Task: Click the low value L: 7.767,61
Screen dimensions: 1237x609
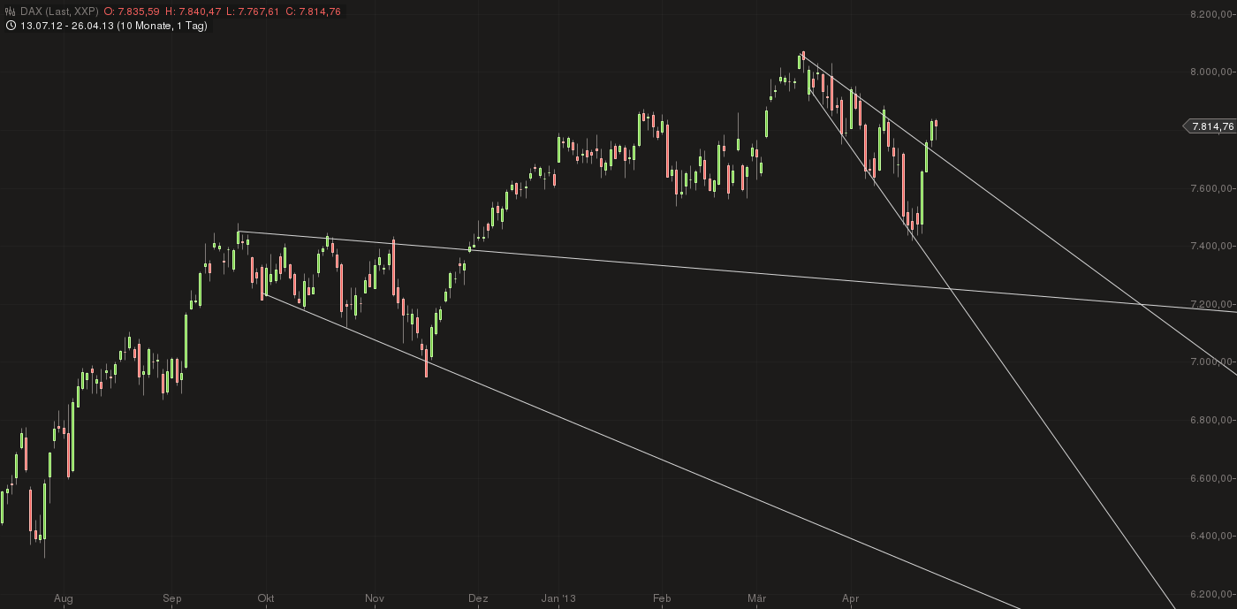Action: [x=253, y=11]
